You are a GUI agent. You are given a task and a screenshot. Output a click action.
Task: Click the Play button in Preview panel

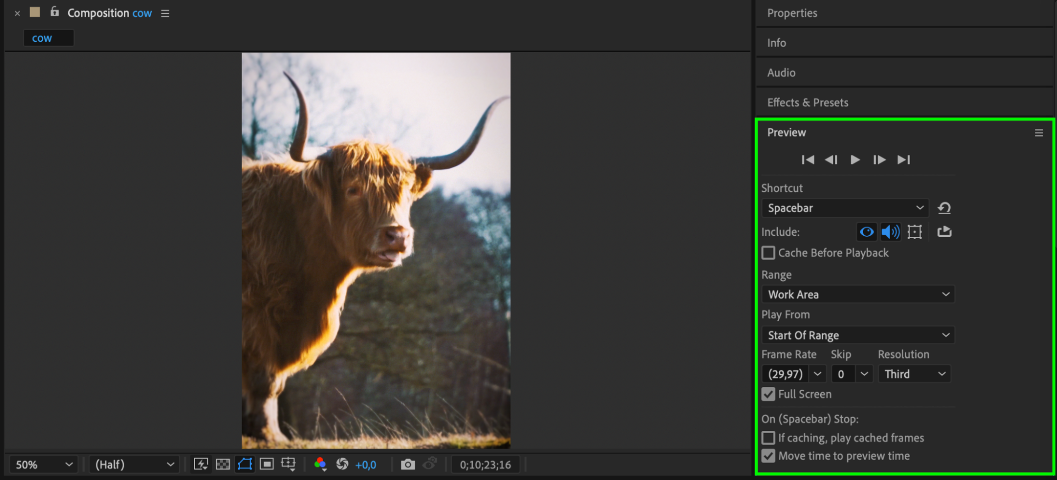[x=854, y=160]
